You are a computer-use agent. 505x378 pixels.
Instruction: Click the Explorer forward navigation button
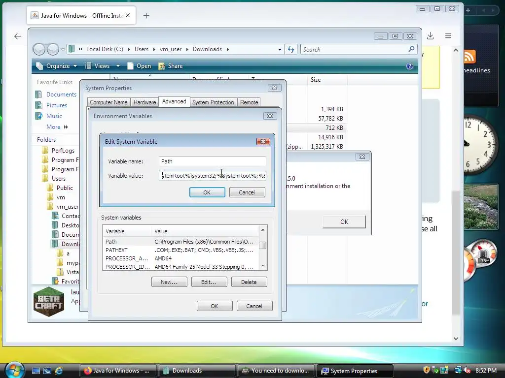point(53,49)
